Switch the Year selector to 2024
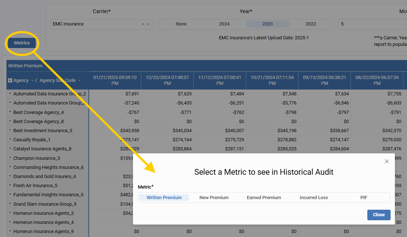Viewport: 407px width, 237px height. pos(224,24)
